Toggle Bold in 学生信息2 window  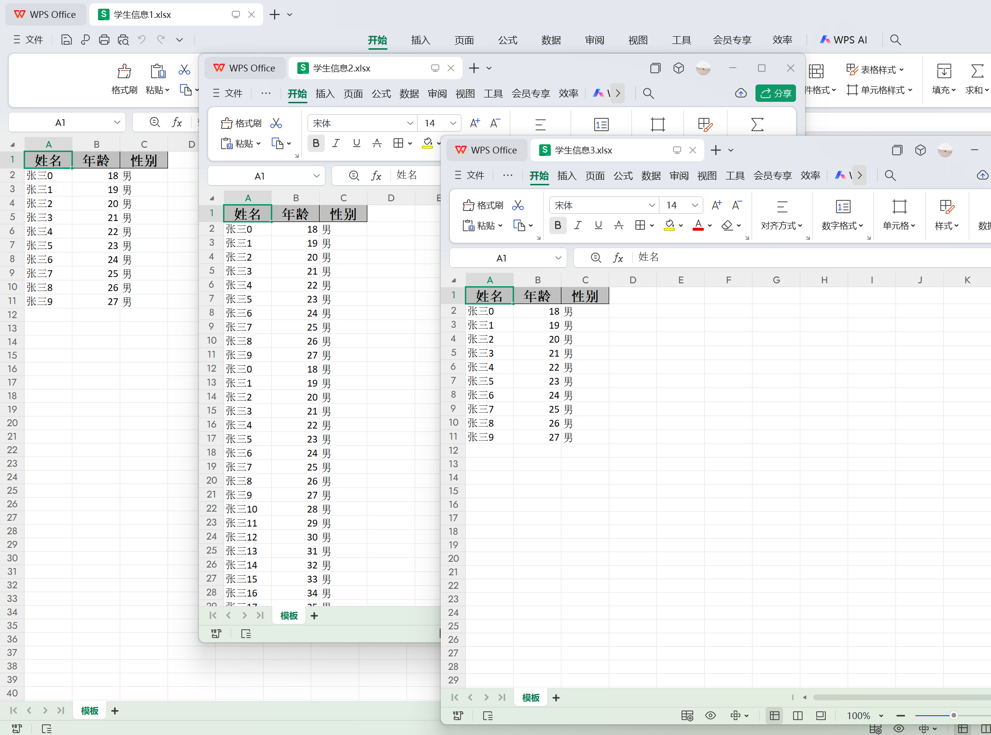[316, 143]
